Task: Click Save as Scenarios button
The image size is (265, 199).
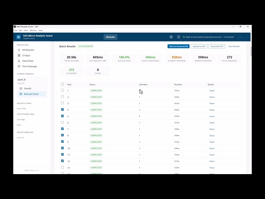Action: [x=178, y=46]
